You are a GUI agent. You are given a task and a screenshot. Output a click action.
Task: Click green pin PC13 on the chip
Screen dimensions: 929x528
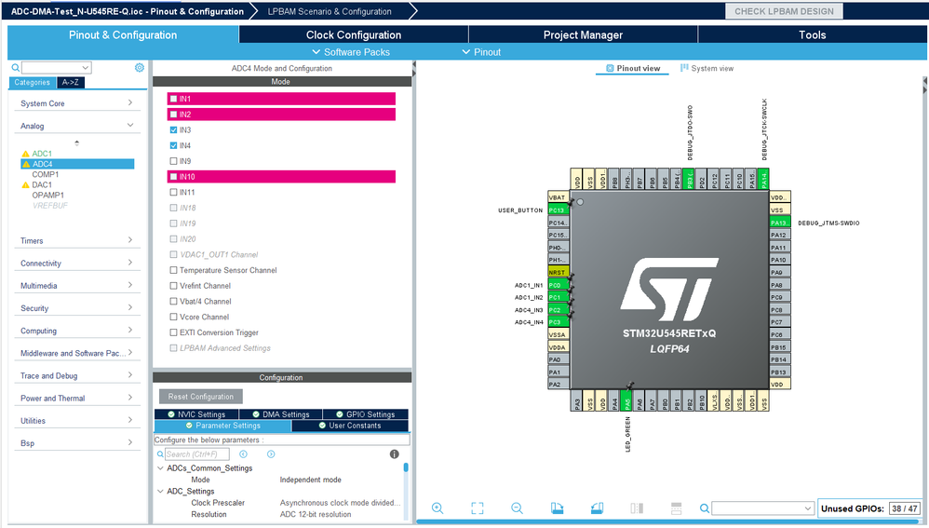click(558, 210)
